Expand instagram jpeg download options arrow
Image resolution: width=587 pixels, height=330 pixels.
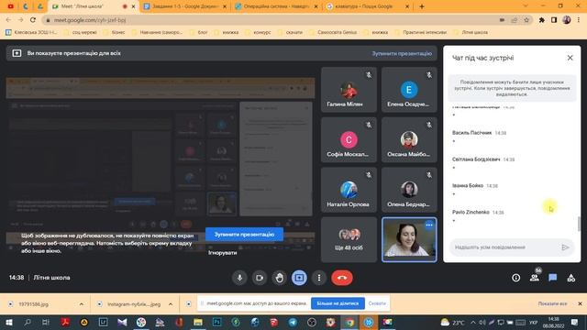[x=171, y=304]
